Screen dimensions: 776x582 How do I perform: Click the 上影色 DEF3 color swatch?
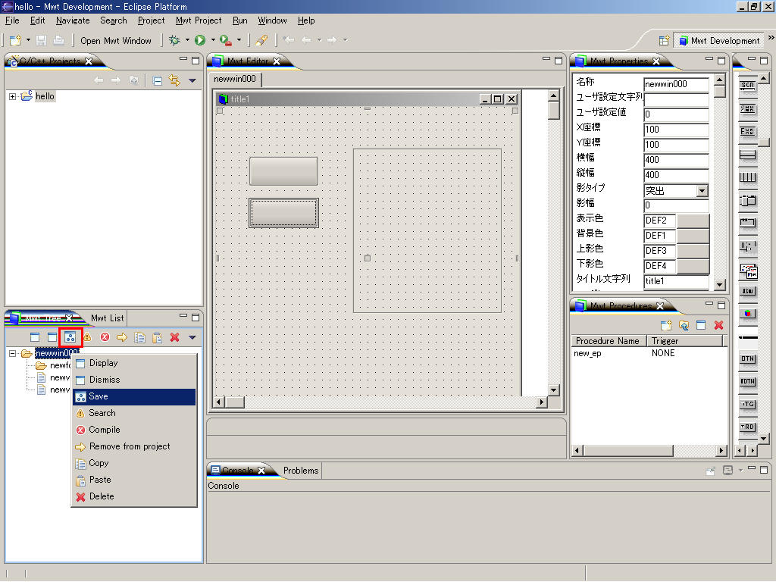click(x=693, y=251)
